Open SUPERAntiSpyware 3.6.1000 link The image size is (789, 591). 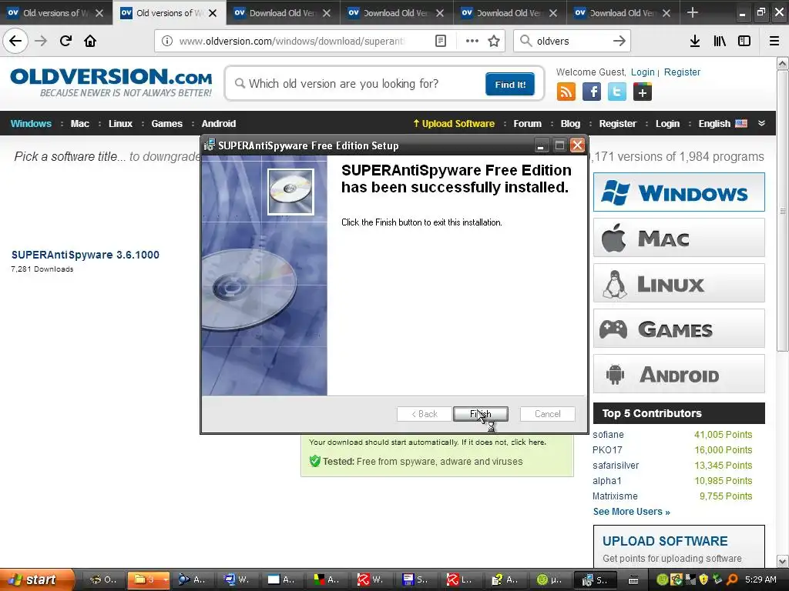85,255
